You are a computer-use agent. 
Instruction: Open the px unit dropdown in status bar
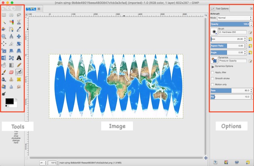click(x=44, y=163)
